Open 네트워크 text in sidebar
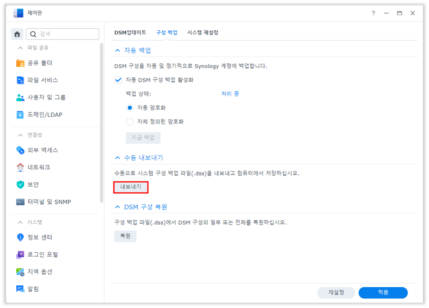Image resolution: width=429 pixels, height=308 pixels. [x=39, y=167]
